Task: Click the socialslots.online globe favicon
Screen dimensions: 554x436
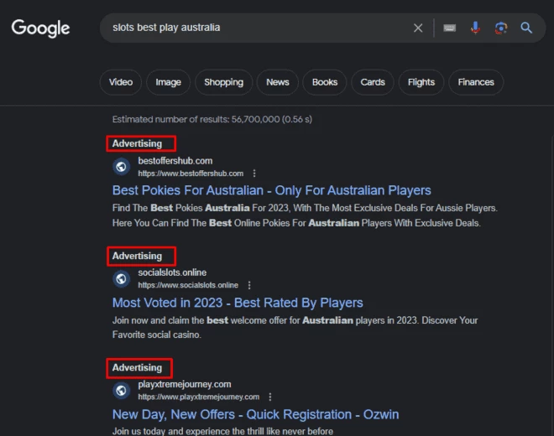Action: click(x=121, y=278)
